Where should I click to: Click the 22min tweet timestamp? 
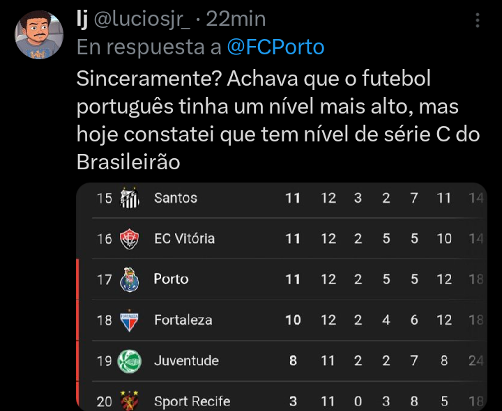coord(236,19)
